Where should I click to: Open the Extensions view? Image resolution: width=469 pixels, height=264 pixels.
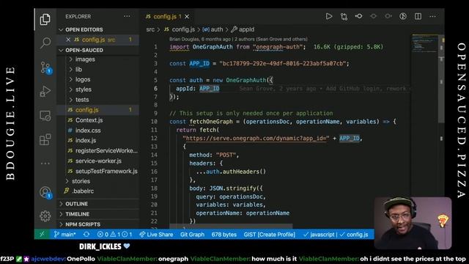point(45,139)
